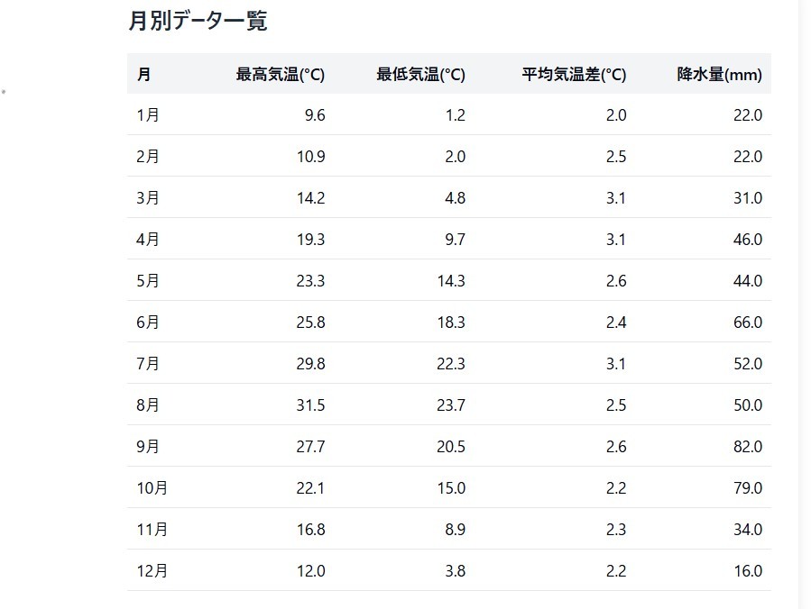Viewport: 811px width, 609px height.
Task: Select 12月 precipitation value 16.0
Action: 747,571
